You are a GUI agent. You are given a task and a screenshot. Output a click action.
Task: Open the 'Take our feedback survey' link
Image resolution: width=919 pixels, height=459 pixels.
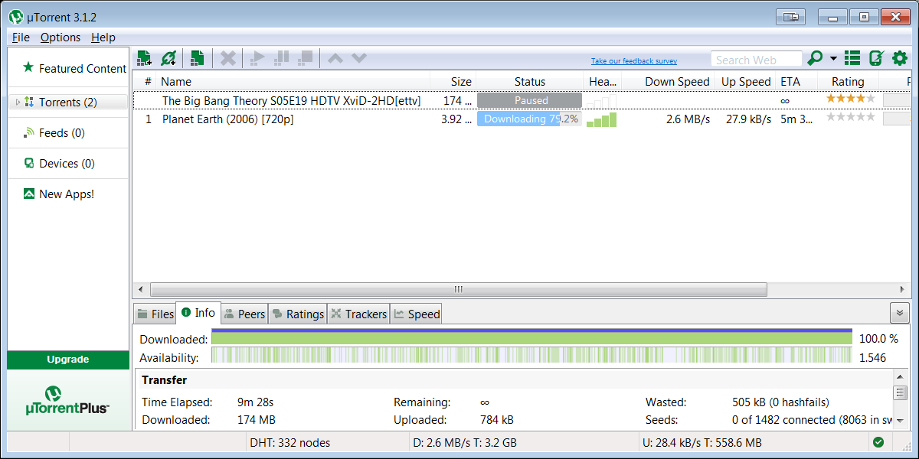(x=633, y=61)
